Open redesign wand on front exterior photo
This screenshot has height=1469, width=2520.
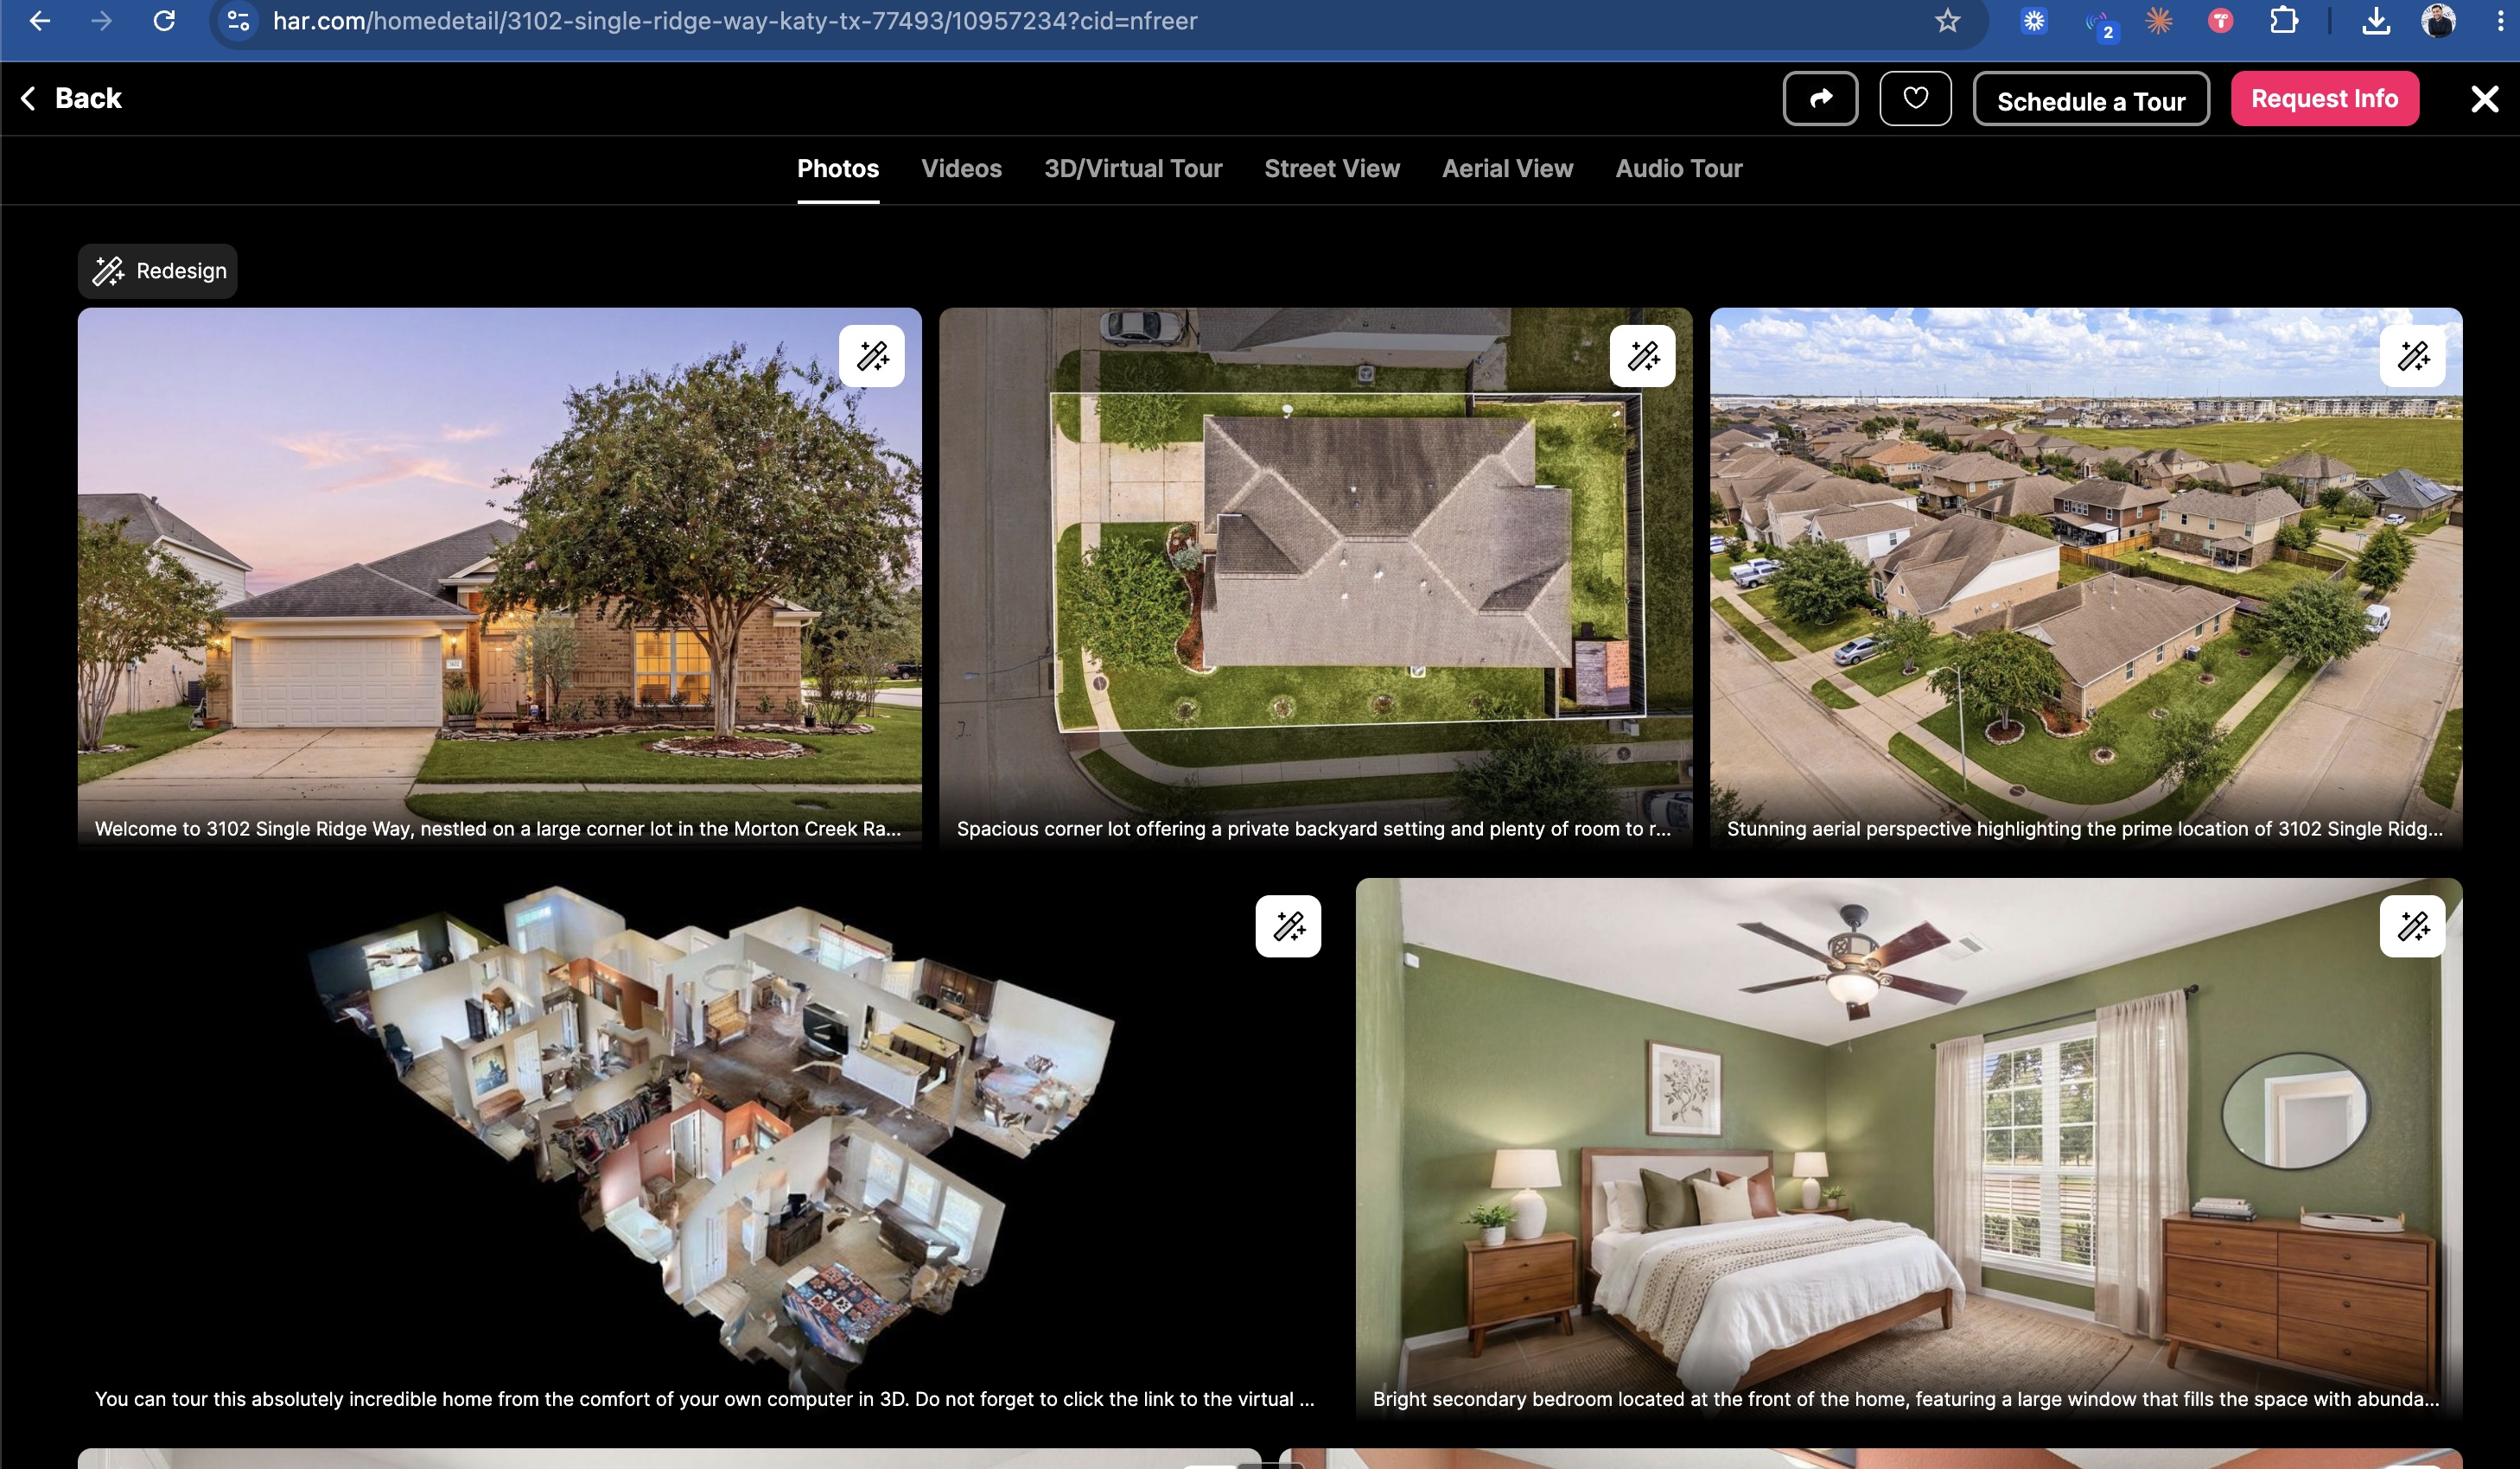[872, 356]
